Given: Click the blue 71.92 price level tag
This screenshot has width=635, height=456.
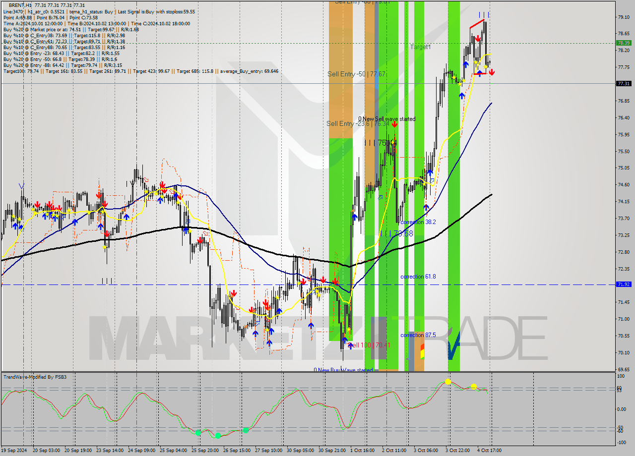Looking at the screenshot, I should tap(624, 285).
